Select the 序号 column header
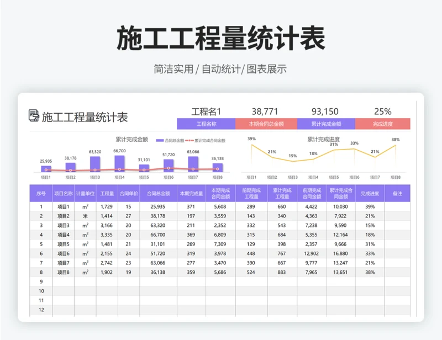This screenshot has height=340, width=442. 41,194
